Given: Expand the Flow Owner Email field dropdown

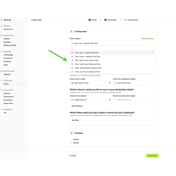Looking at the screenshot, I should pos(131,83).
